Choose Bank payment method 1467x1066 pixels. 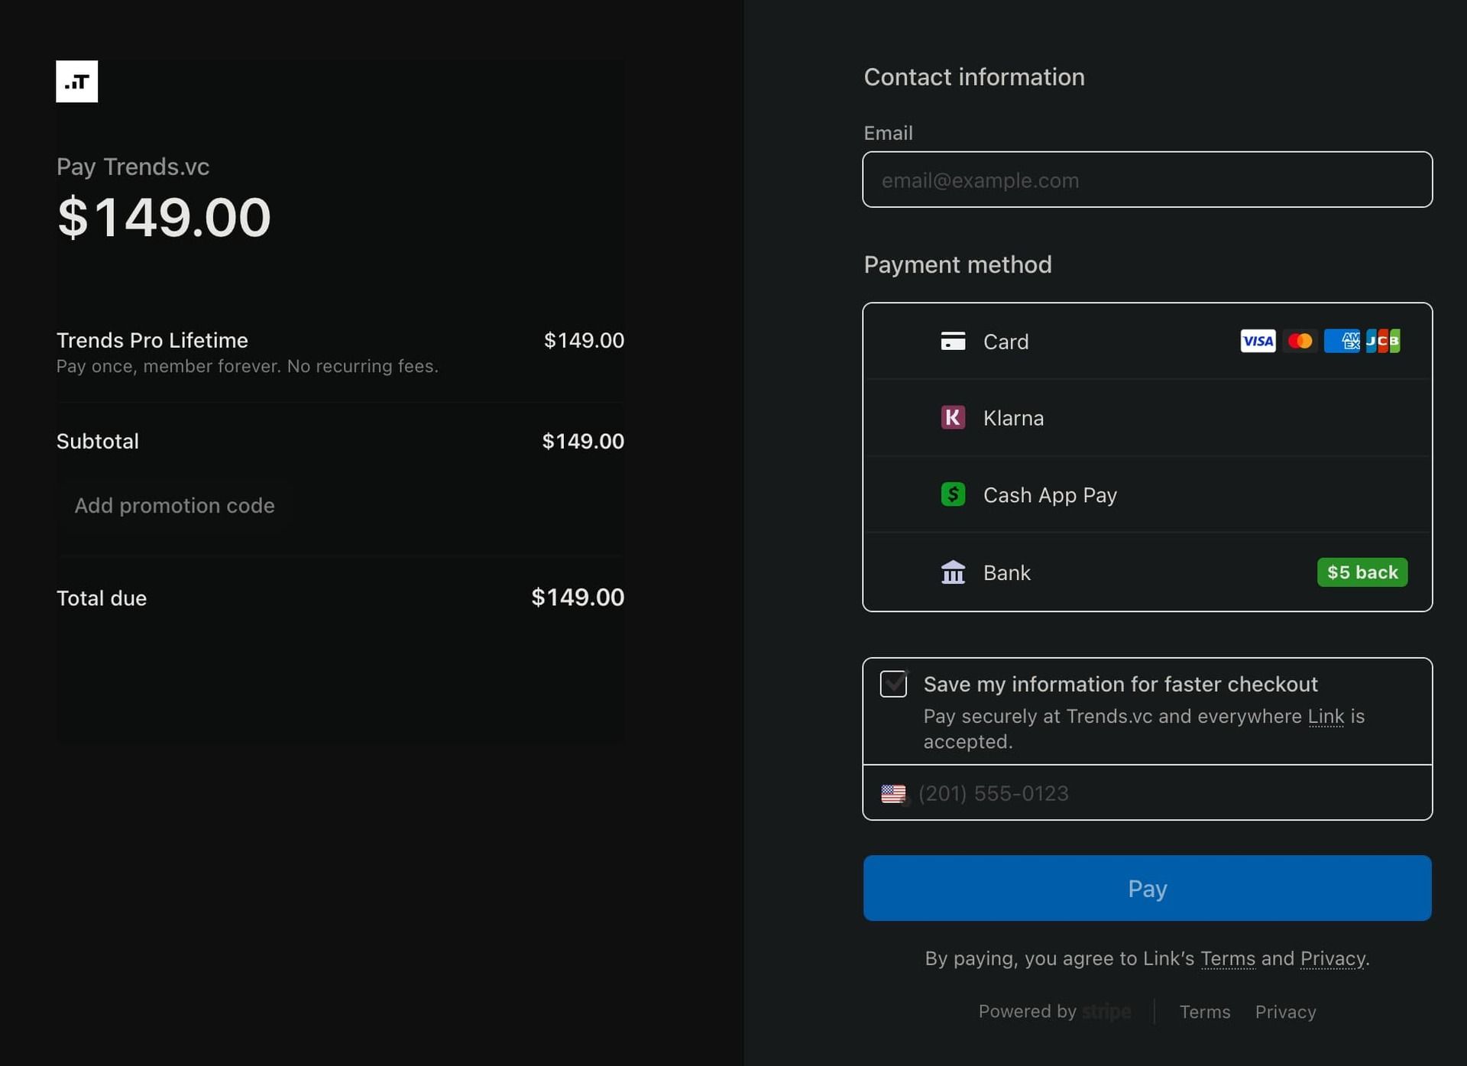coord(1147,572)
